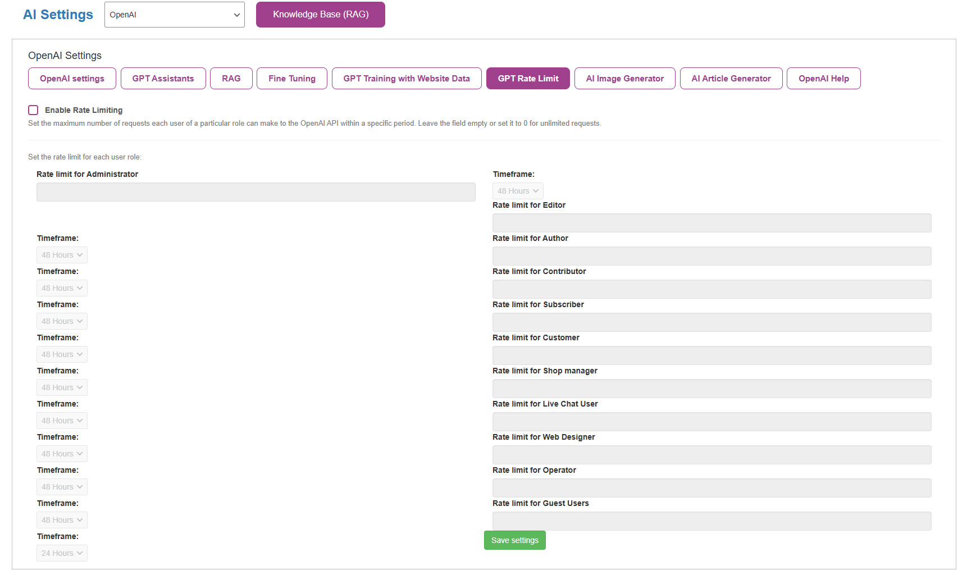Open the GPT Assistants tab
Screen dimensions: 967x575
point(163,79)
